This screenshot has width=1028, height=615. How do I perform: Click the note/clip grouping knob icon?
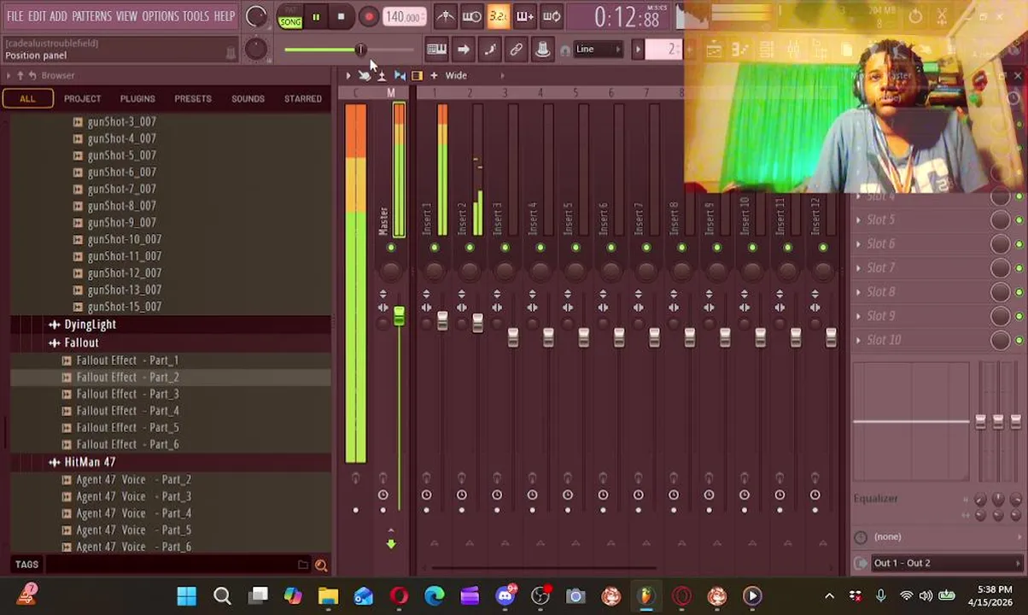(542, 50)
